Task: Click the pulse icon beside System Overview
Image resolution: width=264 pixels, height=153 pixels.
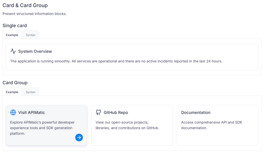Action: pyautogui.click(x=13, y=51)
